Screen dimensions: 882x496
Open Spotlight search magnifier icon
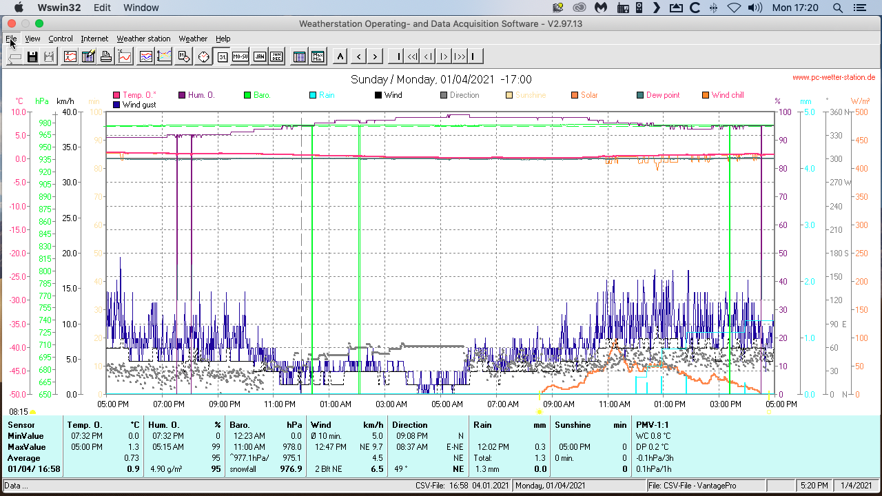838,8
